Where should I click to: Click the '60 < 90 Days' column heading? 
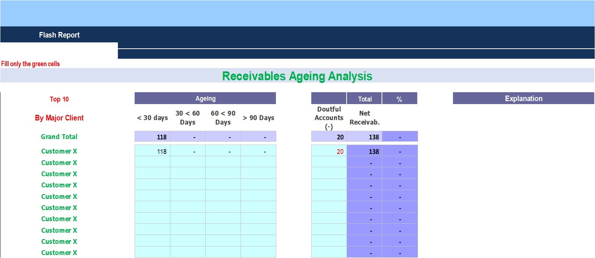[223, 118]
